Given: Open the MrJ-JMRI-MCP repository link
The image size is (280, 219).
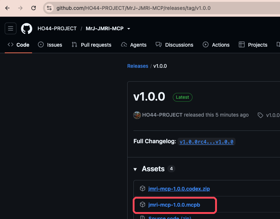Looking at the screenshot, I should pyautogui.click(x=105, y=28).
